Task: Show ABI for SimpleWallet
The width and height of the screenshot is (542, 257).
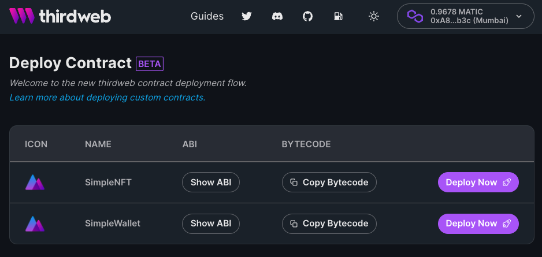Action: click(211, 224)
